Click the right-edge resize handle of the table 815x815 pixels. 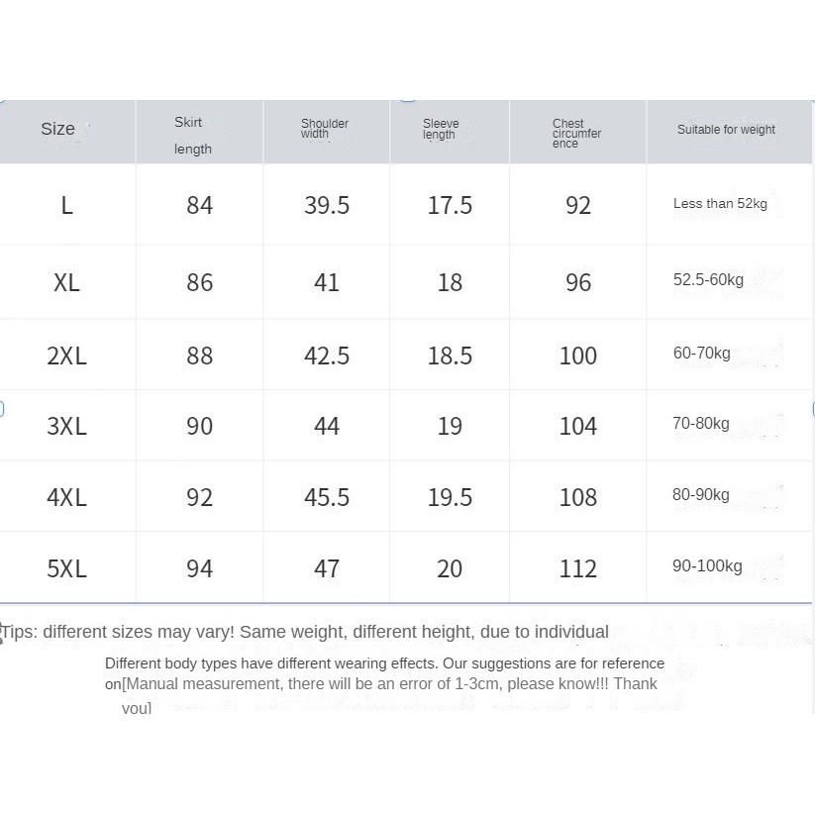(x=813, y=408)
